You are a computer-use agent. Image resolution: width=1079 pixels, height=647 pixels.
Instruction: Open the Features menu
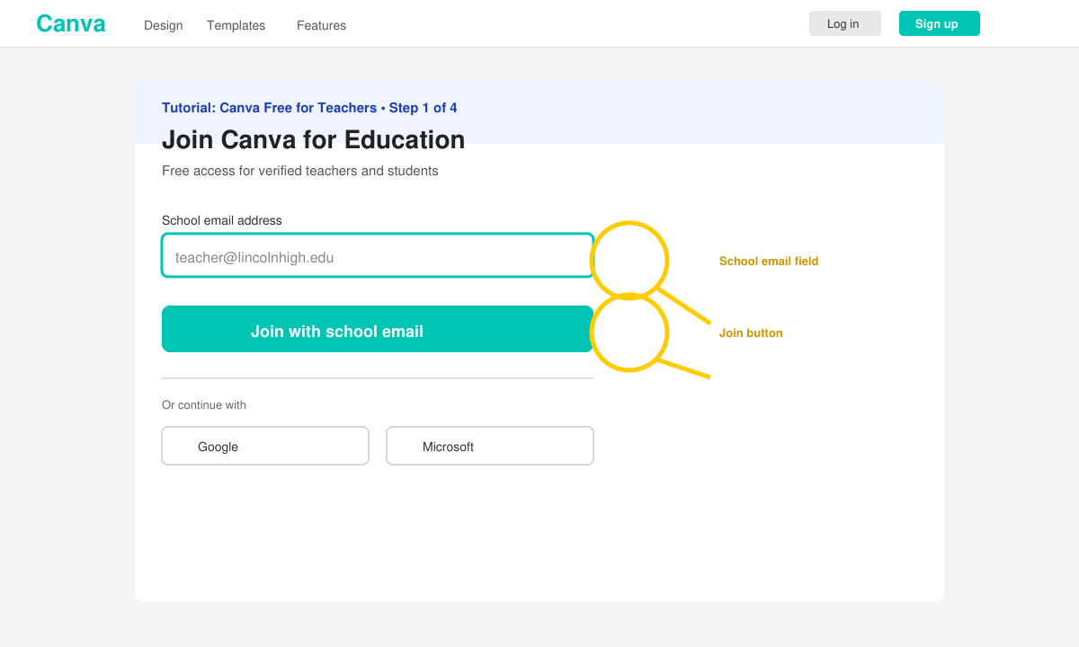pos(322,25)
